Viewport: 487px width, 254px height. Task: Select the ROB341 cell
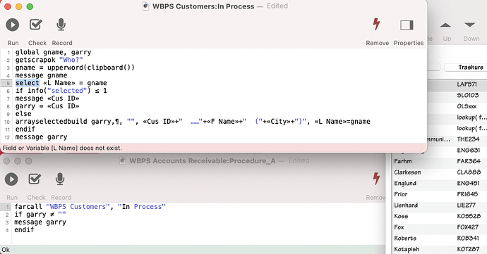(x=468, y=239)
